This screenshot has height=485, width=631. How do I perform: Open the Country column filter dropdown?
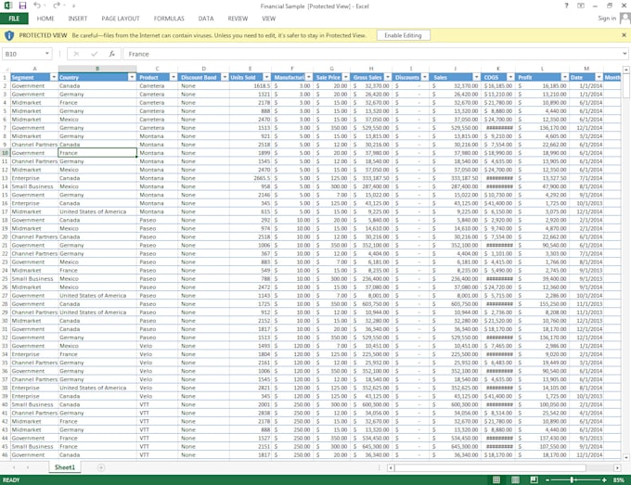click(132, 77)
